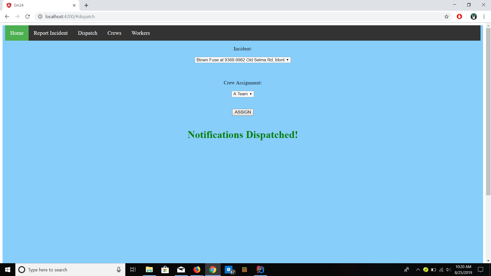Open IntelliJ IDEA from the taskbar
The height and width of the screenshot is (276, 491).
260,270
